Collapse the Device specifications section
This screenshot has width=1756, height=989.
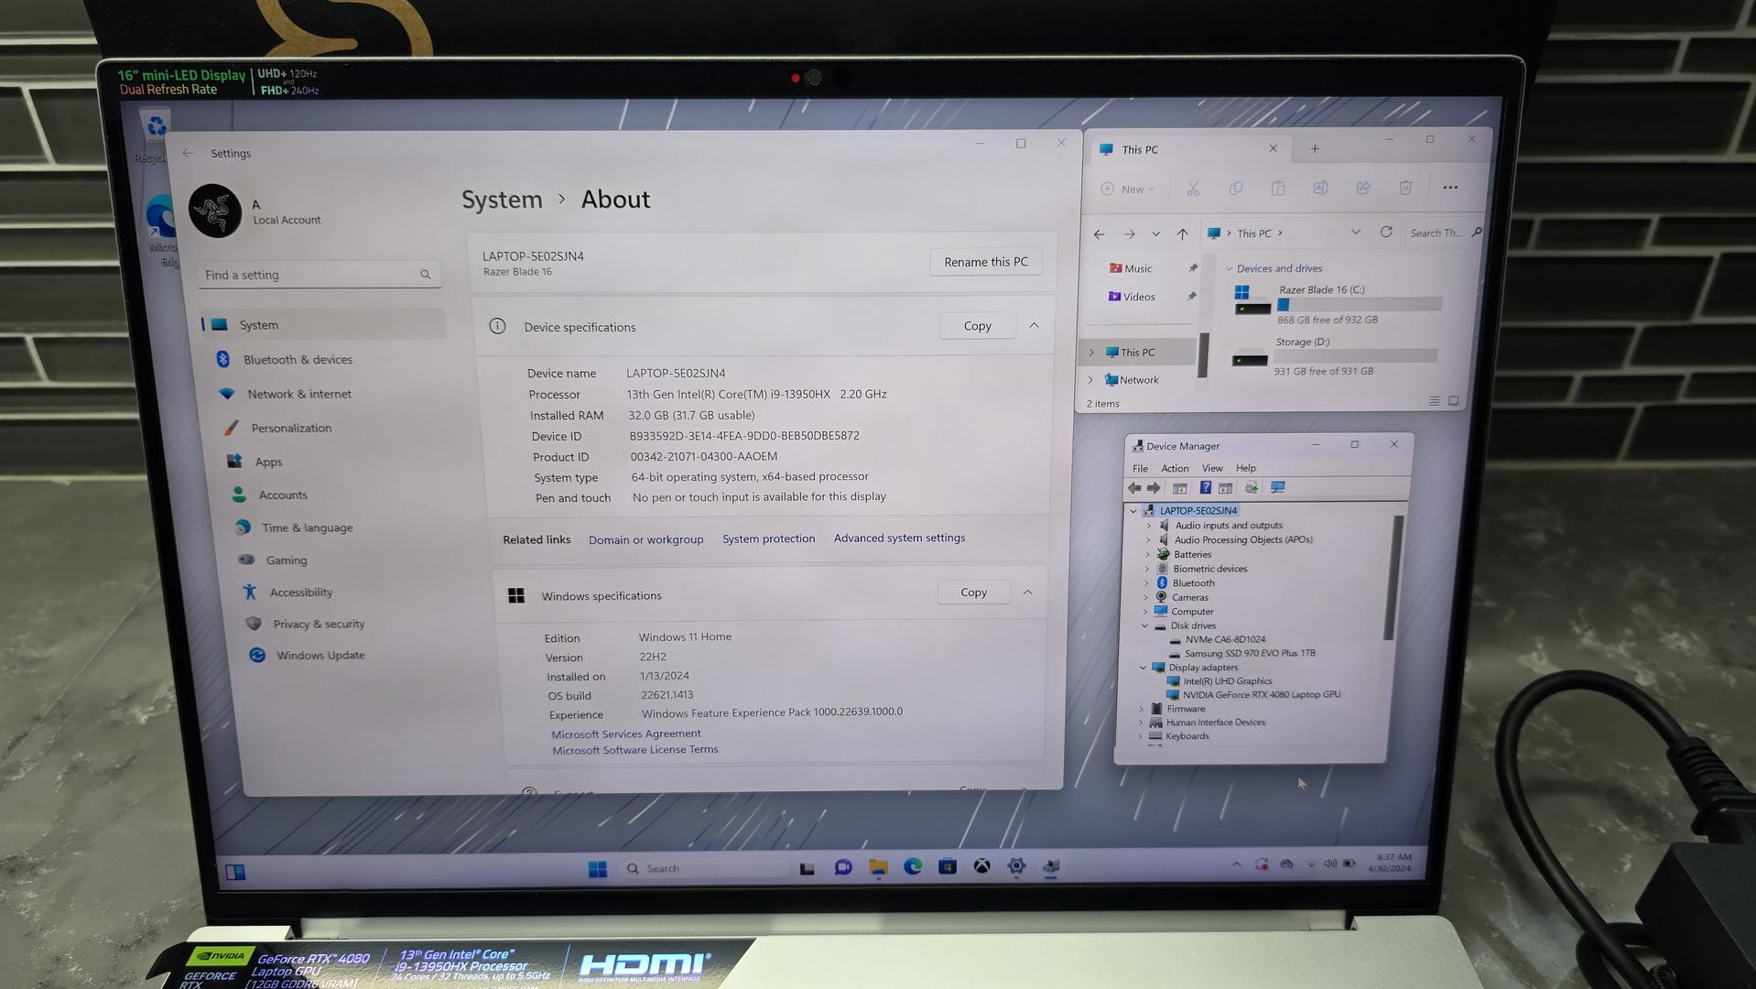pyautogui.click(x=1034, y=326)
